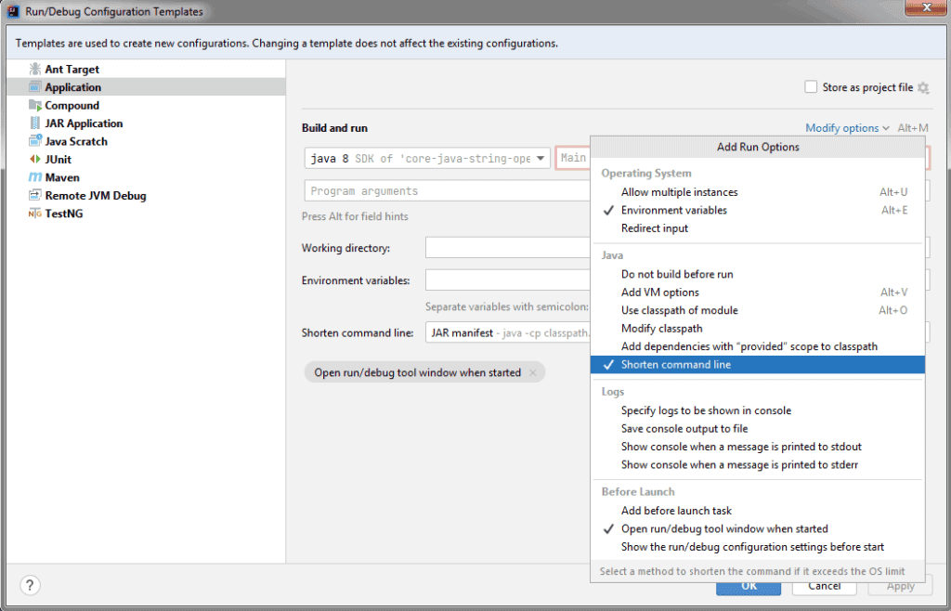Open the help question mark icon
Viewport: 951px width, 611px height.
(x=29, y=585)
